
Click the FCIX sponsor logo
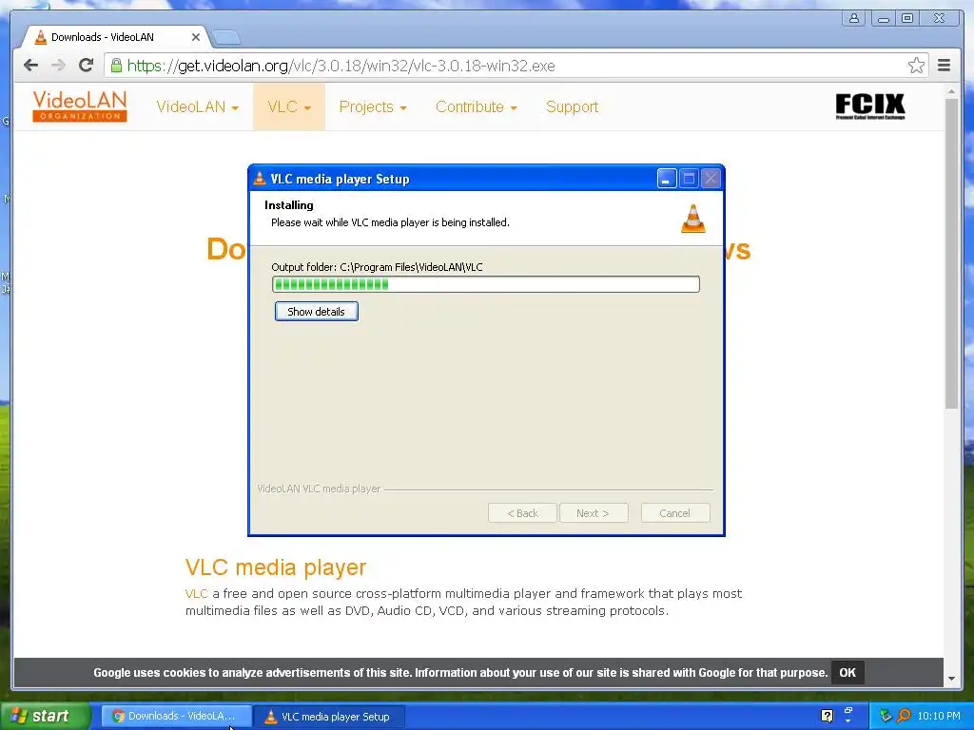(x=869, y=106)
